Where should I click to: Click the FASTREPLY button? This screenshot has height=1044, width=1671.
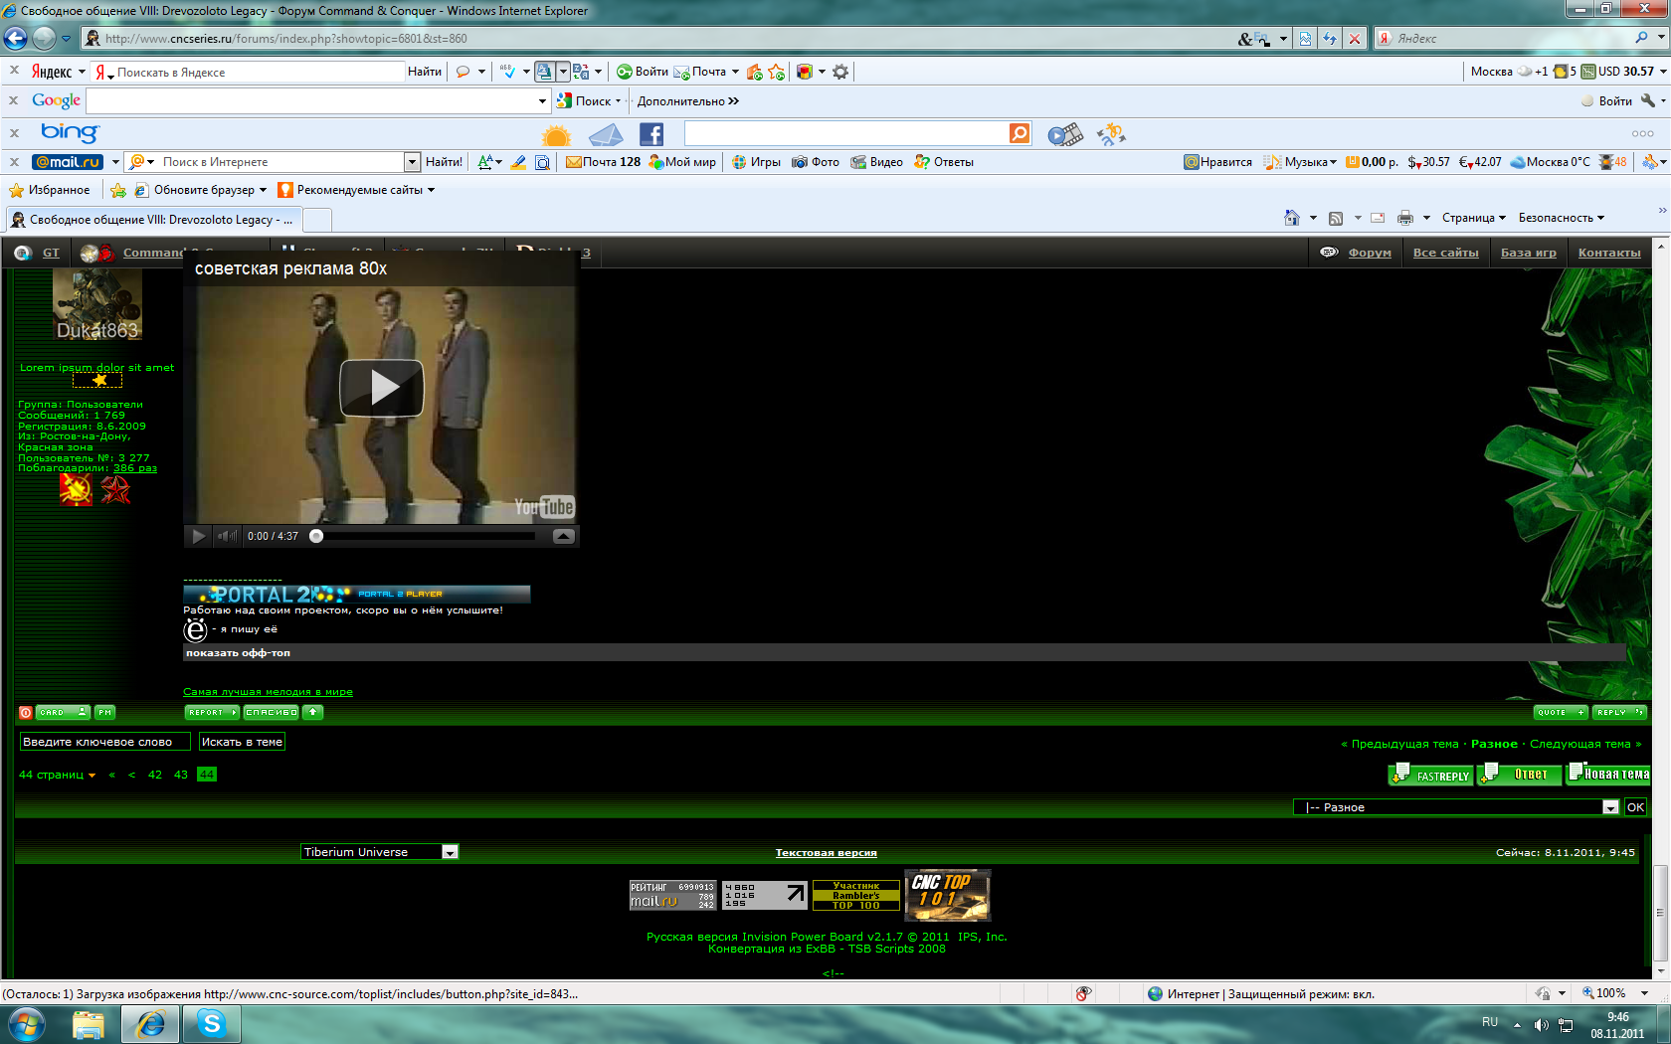(x=1431, y=775)
